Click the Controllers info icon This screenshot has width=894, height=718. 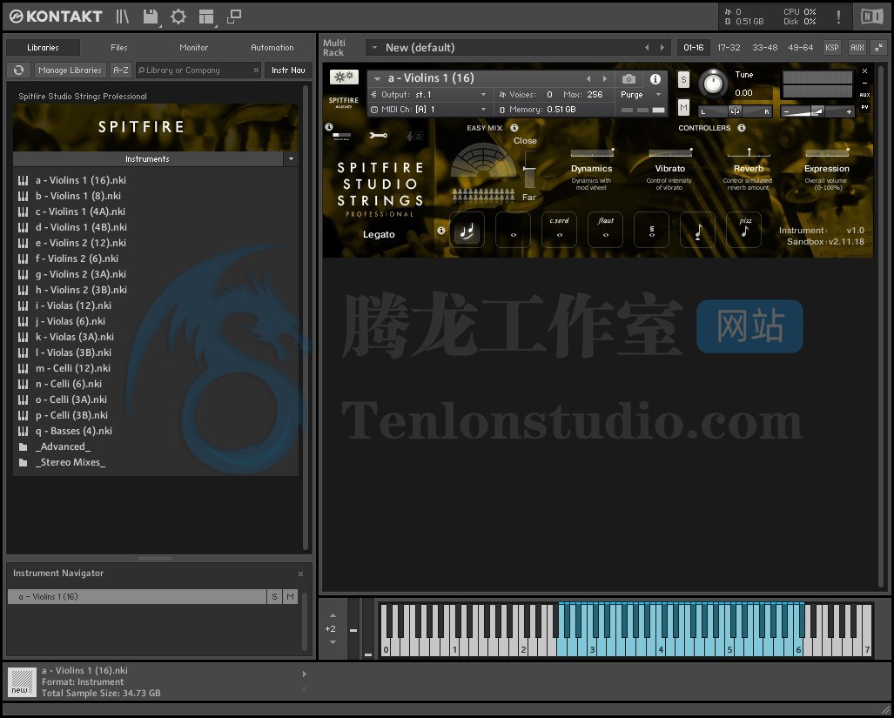coord(742,128)
